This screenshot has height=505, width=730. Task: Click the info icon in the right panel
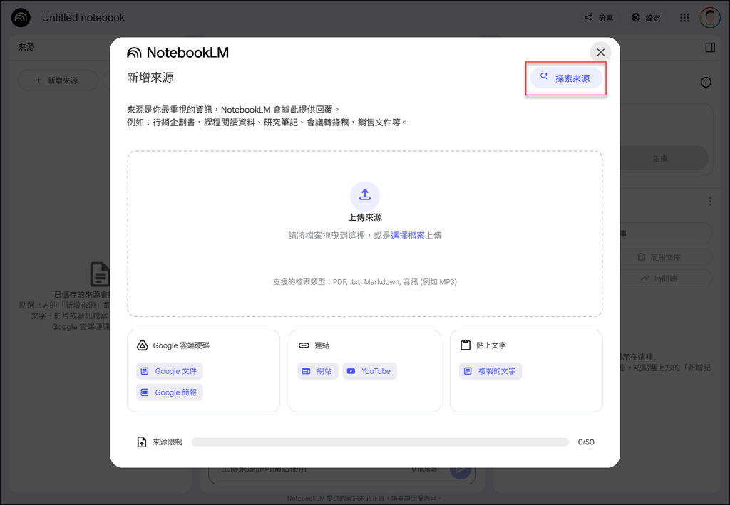[x=706, y=83]
